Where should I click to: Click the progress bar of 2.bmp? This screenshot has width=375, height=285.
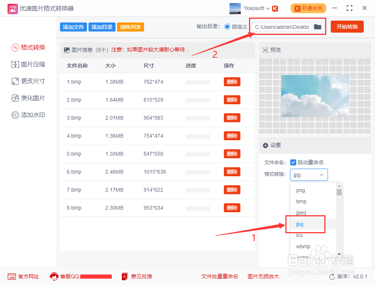click(198, 100)
